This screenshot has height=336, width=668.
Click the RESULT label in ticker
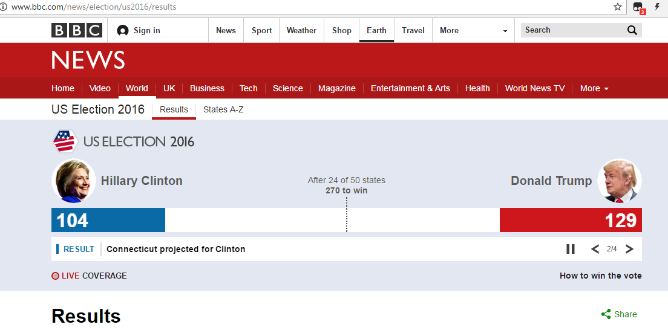79,249
